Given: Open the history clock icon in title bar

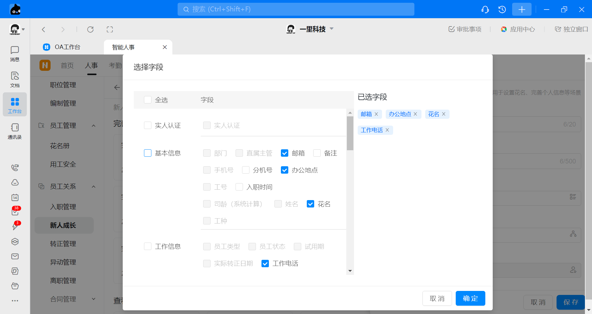Looking at the screenshot, I should 502,10.
